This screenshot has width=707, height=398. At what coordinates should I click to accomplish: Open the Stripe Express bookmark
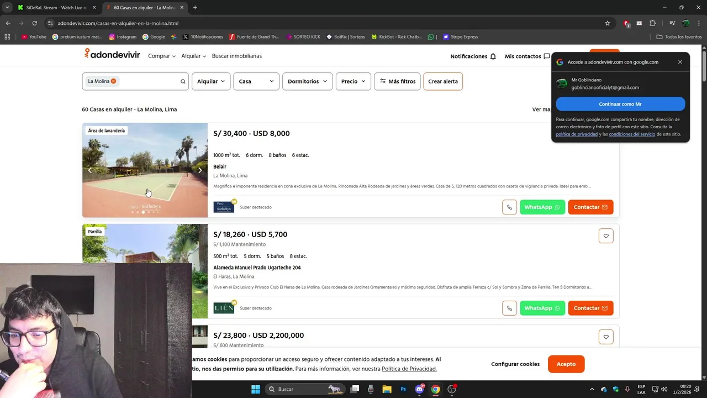pyautogui.click(x=460, y=37)
